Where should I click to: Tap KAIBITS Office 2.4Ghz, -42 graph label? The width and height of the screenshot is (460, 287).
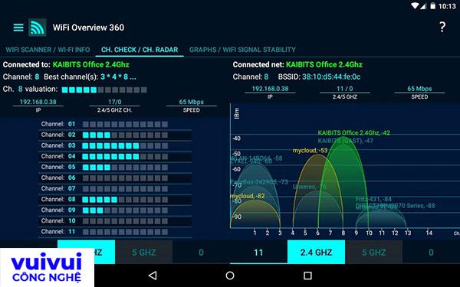tap(354, 132)
